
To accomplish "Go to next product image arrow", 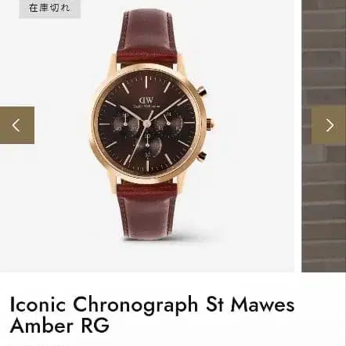I will tap(329, 125).
